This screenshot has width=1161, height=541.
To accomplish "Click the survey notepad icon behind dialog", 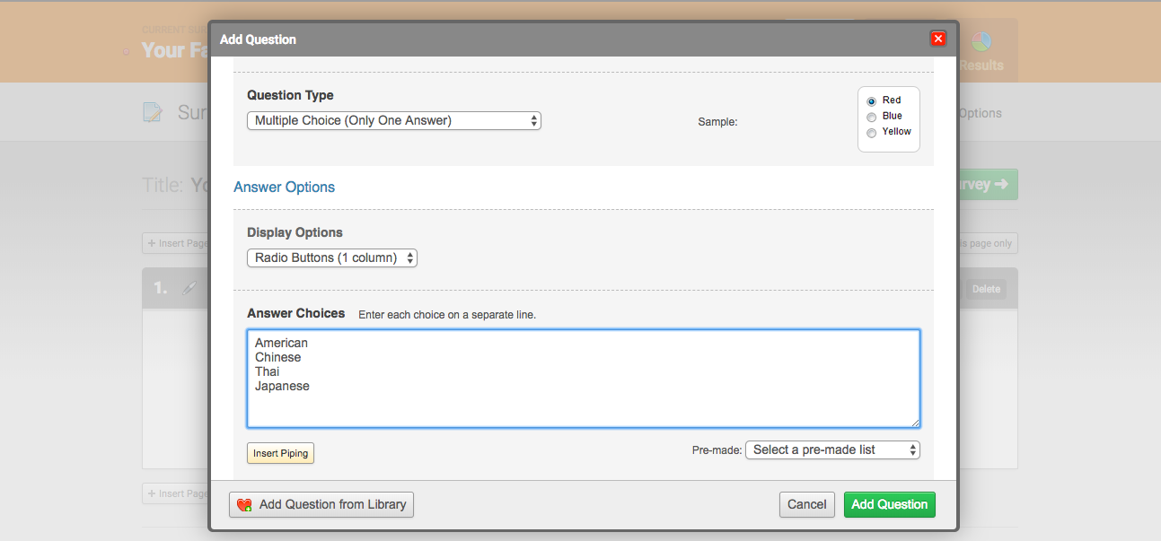I will click(154, 112).
